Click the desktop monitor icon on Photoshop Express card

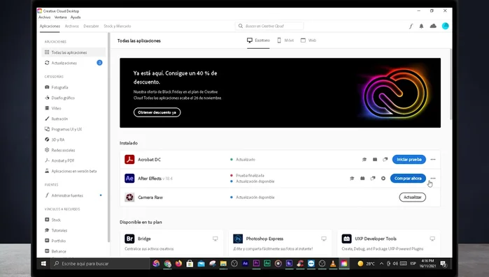[324, 239]
